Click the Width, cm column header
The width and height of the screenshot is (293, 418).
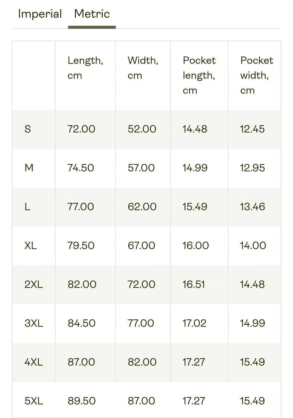(143, 68)
